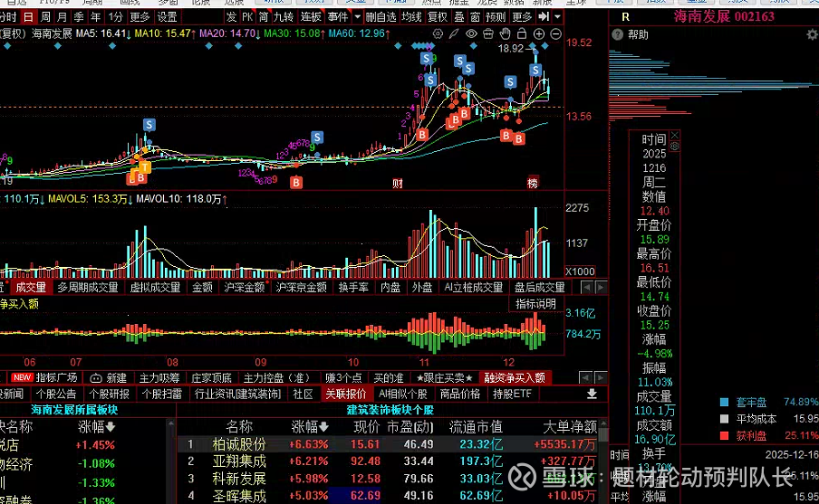This screenshot has height=504, width=819.
Task: Click 套牢盘 blue legend swatch
Action: pyautogui.click(x=724, y=403)
